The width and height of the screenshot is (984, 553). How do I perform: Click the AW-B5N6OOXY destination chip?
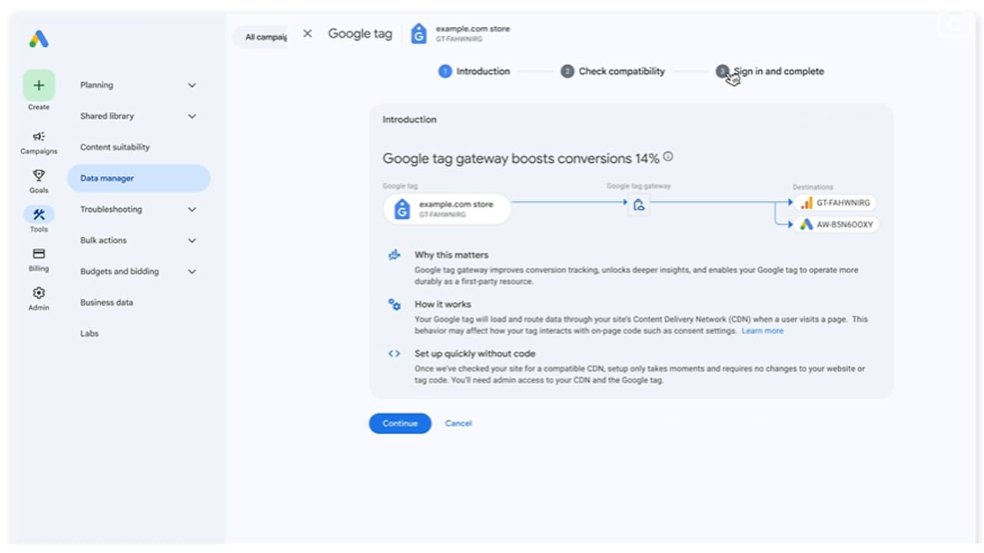pyautogui.click(x=836, y=225)
